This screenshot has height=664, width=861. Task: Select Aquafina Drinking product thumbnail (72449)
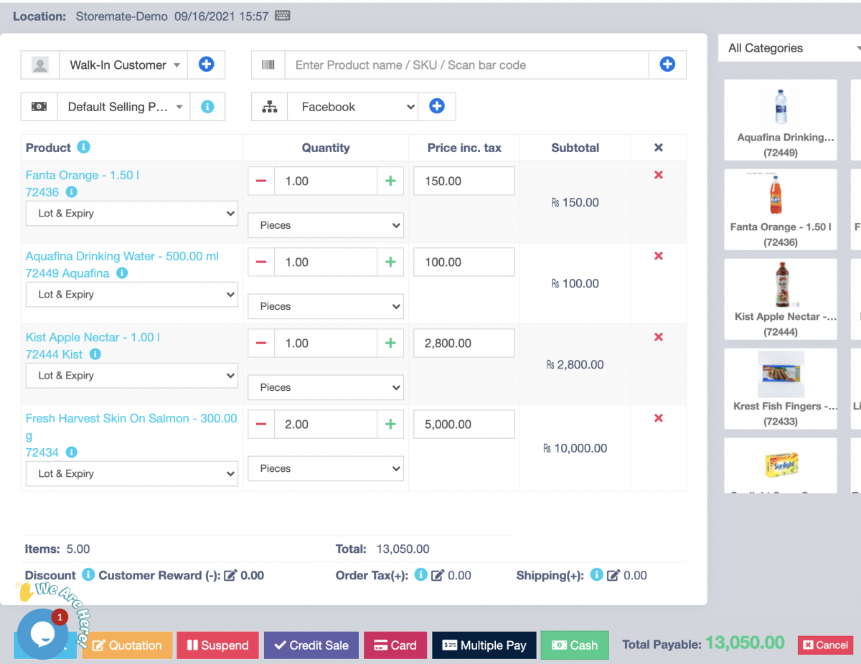781,120
